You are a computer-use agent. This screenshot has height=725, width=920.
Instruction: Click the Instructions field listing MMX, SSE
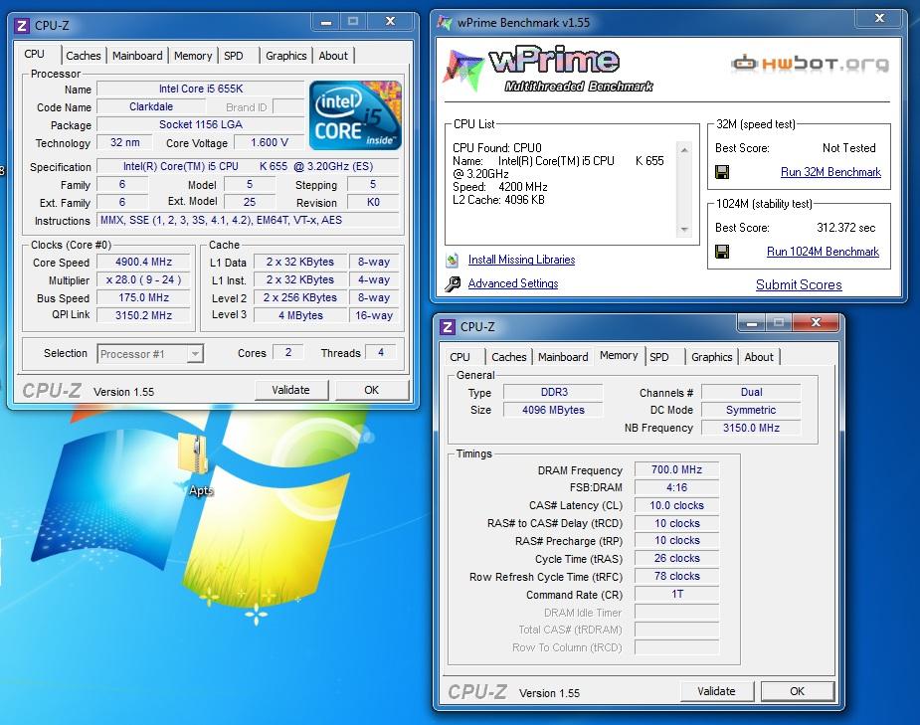point(249,221)
